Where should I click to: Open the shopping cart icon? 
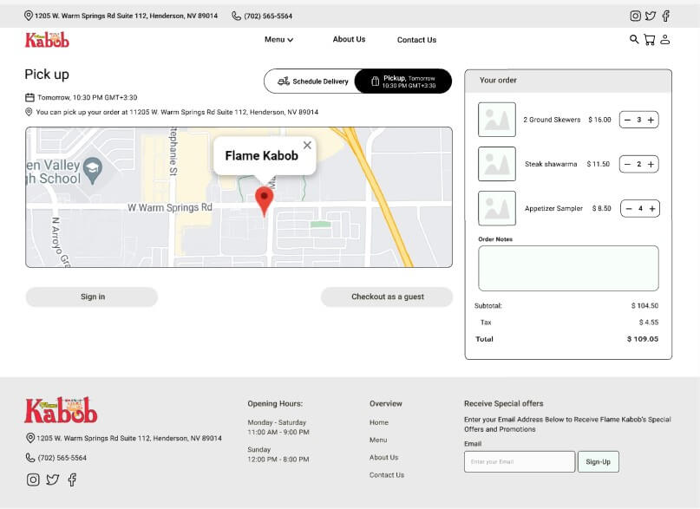coord(650,40)
